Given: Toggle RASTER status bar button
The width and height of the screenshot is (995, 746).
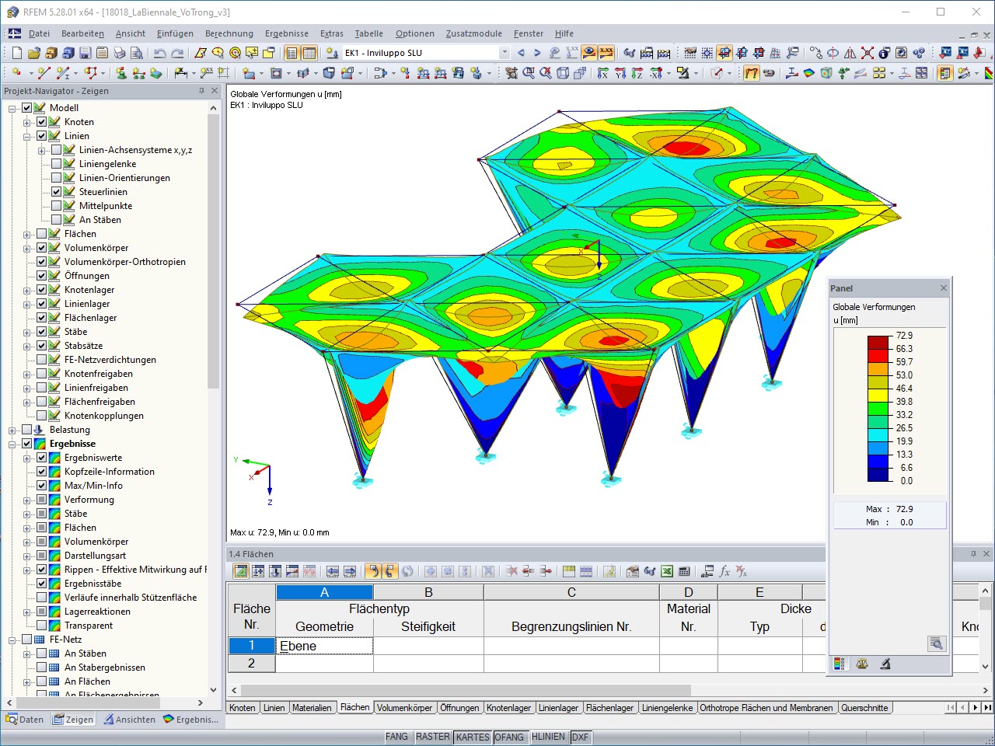Looking at the screenshot, I should [432, 737].
